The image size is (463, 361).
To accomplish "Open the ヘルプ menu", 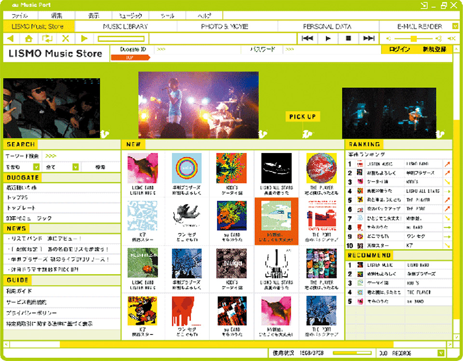I will (204, 15).
